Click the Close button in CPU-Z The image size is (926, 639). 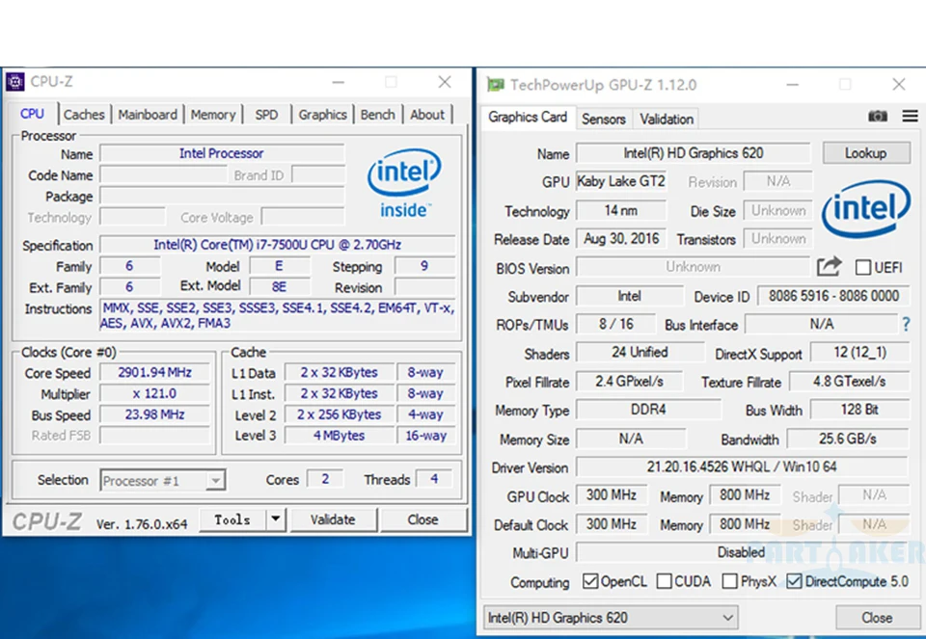click(422, 519)
